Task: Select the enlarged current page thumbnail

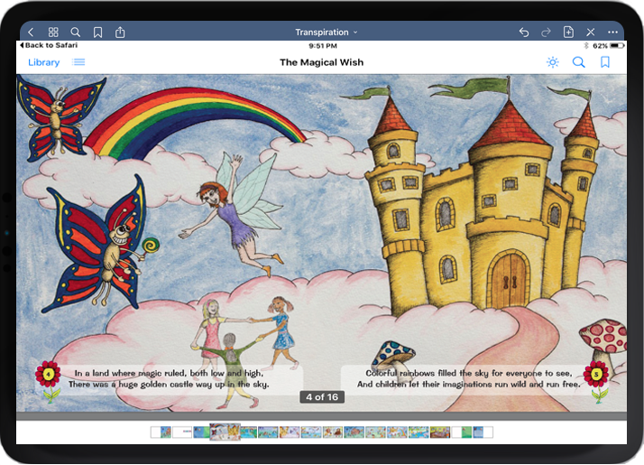Action: (225, 432)
